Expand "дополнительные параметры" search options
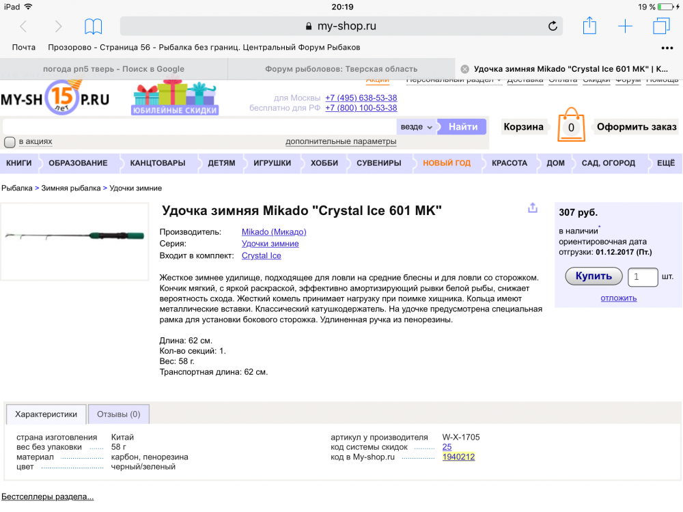 [x=340, y=141]
